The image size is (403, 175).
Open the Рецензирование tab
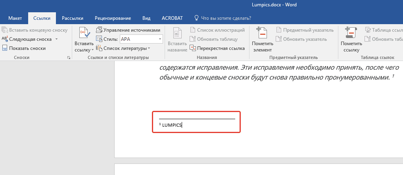[113, 18]
